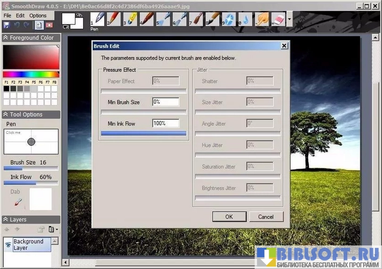Select the pink Eraser tool
The width and height of the screenshot is (382, 269).
(x=278, y=19)
